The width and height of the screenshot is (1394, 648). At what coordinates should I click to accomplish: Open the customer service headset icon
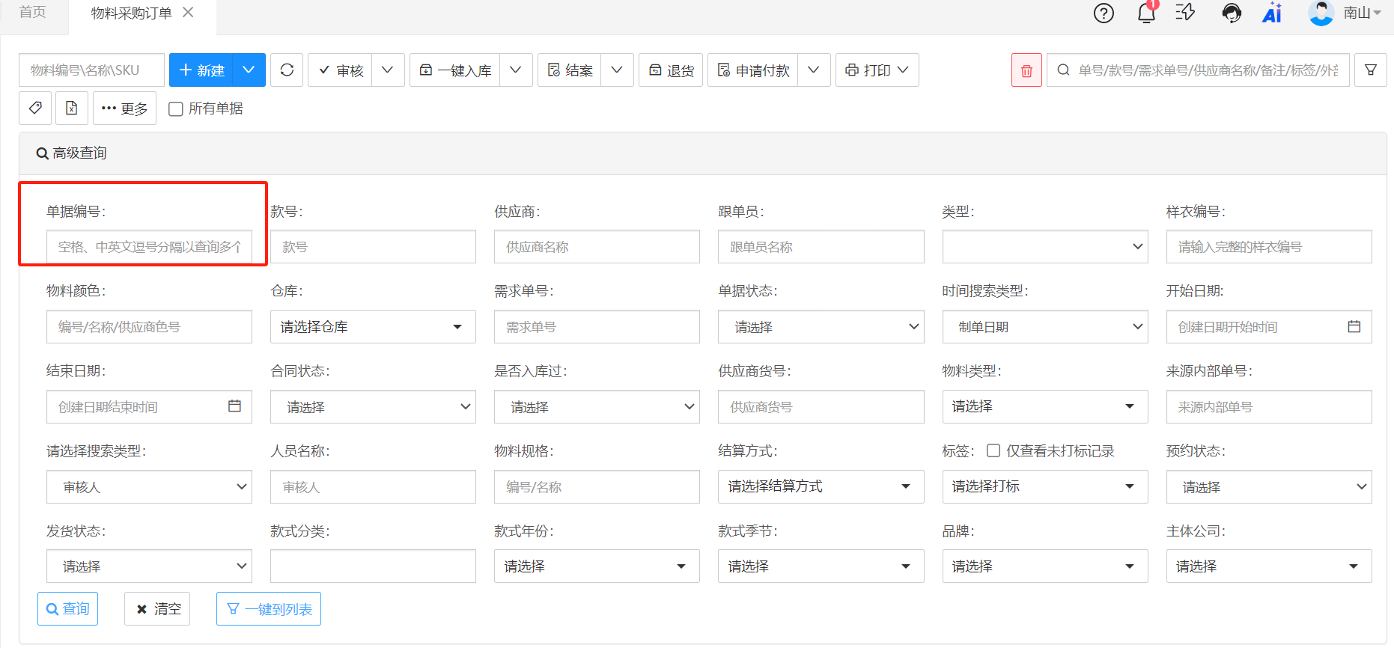point(1231,13)
